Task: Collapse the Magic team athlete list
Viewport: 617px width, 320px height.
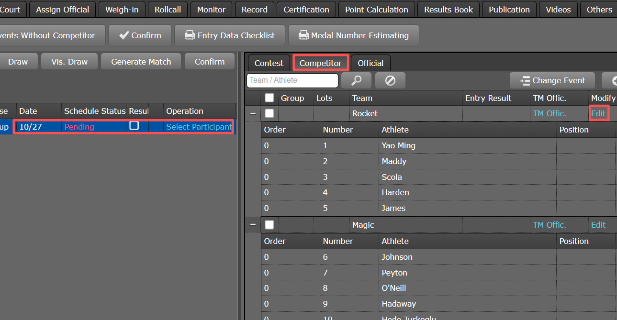Action: 253,225
